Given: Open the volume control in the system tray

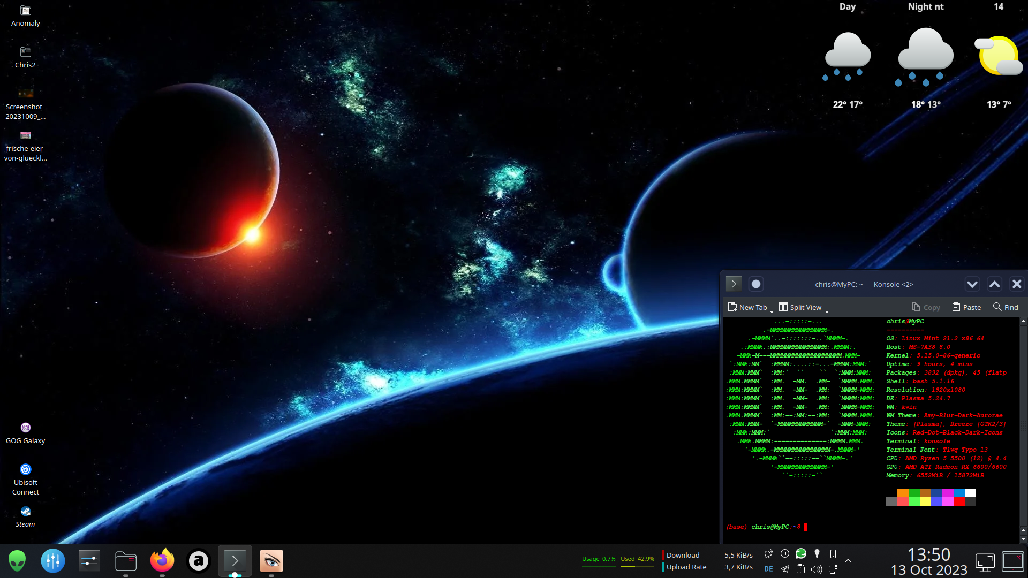Looking at the screenshot, I should [x=816, y=569].
